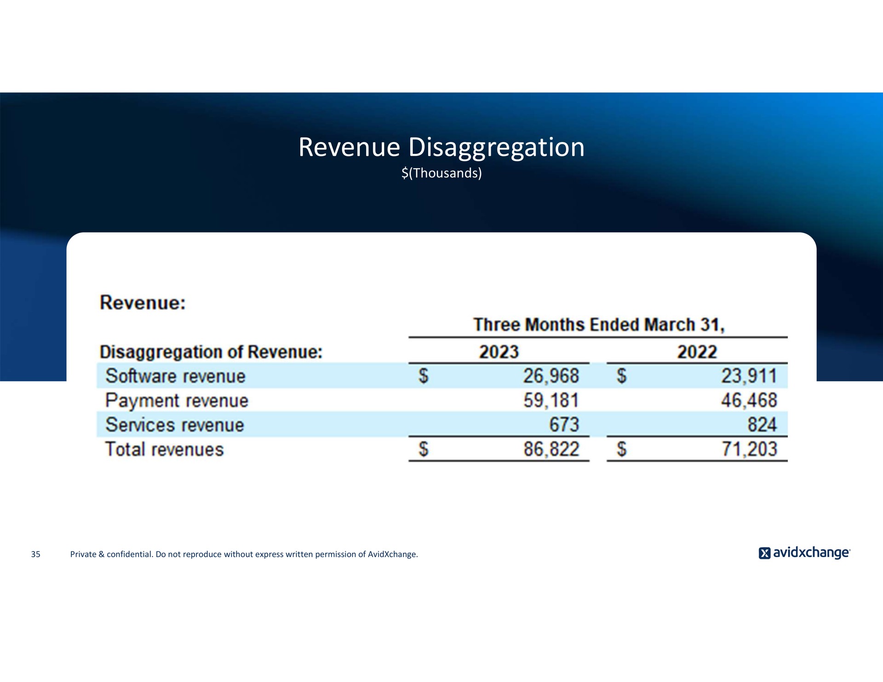
Task: Click the '$(Thousands)' subtitle
Action: [441, 173]
